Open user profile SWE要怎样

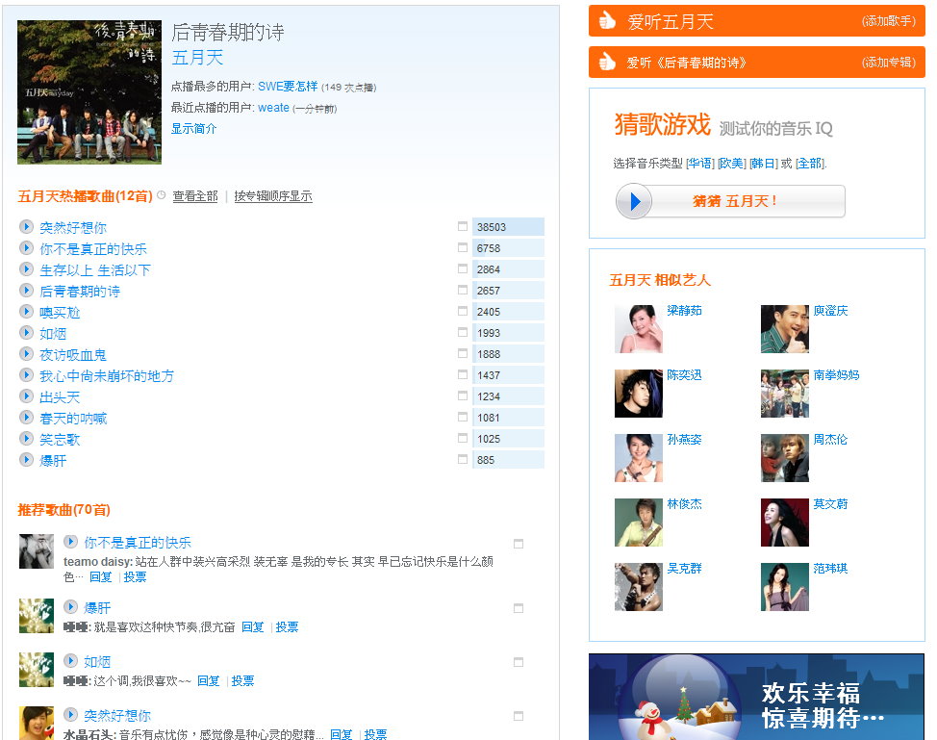288,86
